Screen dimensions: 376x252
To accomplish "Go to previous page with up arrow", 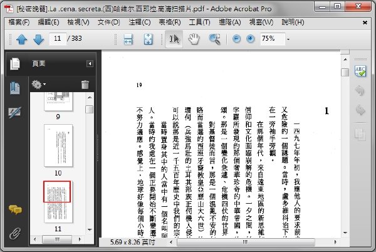I will 21,39.
